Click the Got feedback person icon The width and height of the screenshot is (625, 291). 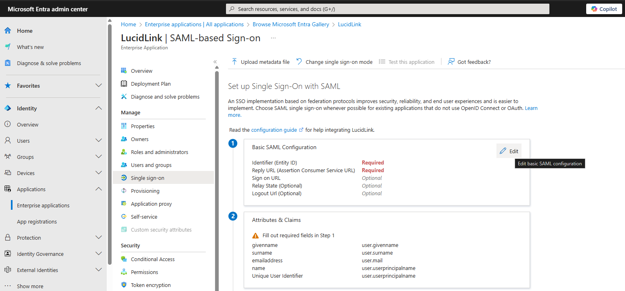click(451, 62)
